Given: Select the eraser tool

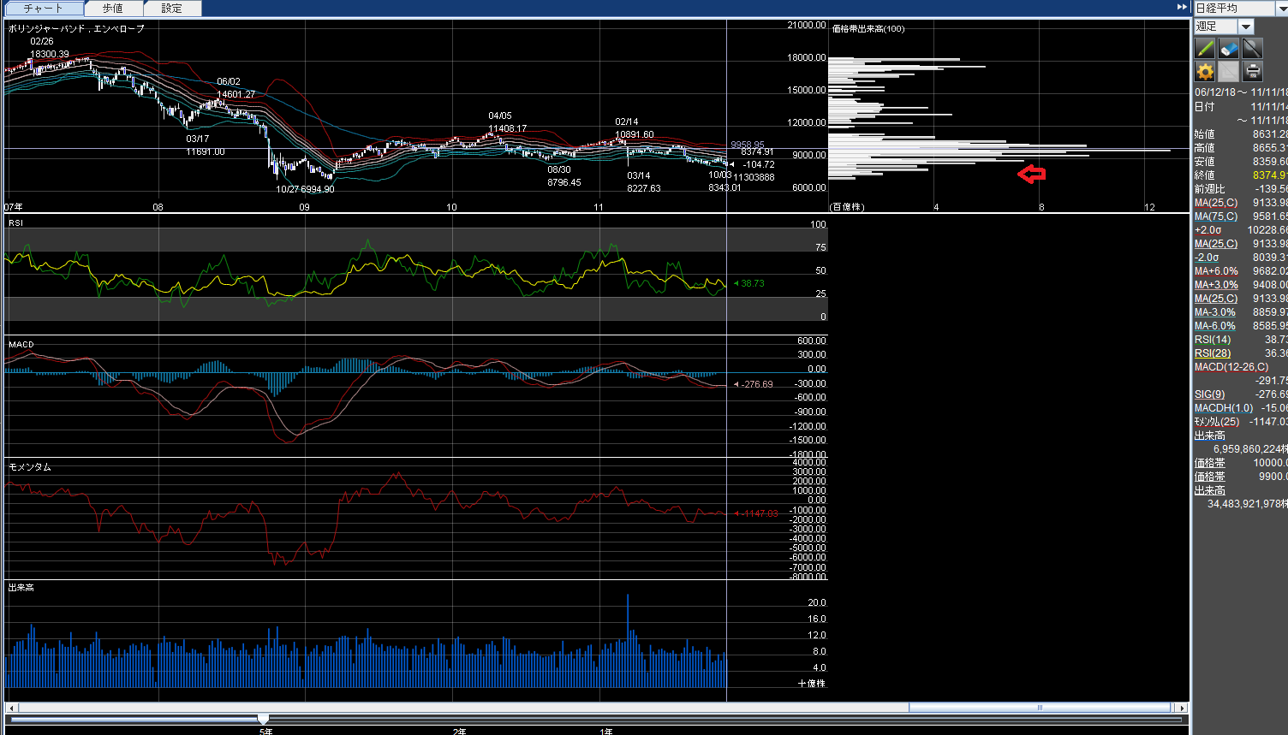Looking at the screenshot, I should click(x=1229, y=49).
